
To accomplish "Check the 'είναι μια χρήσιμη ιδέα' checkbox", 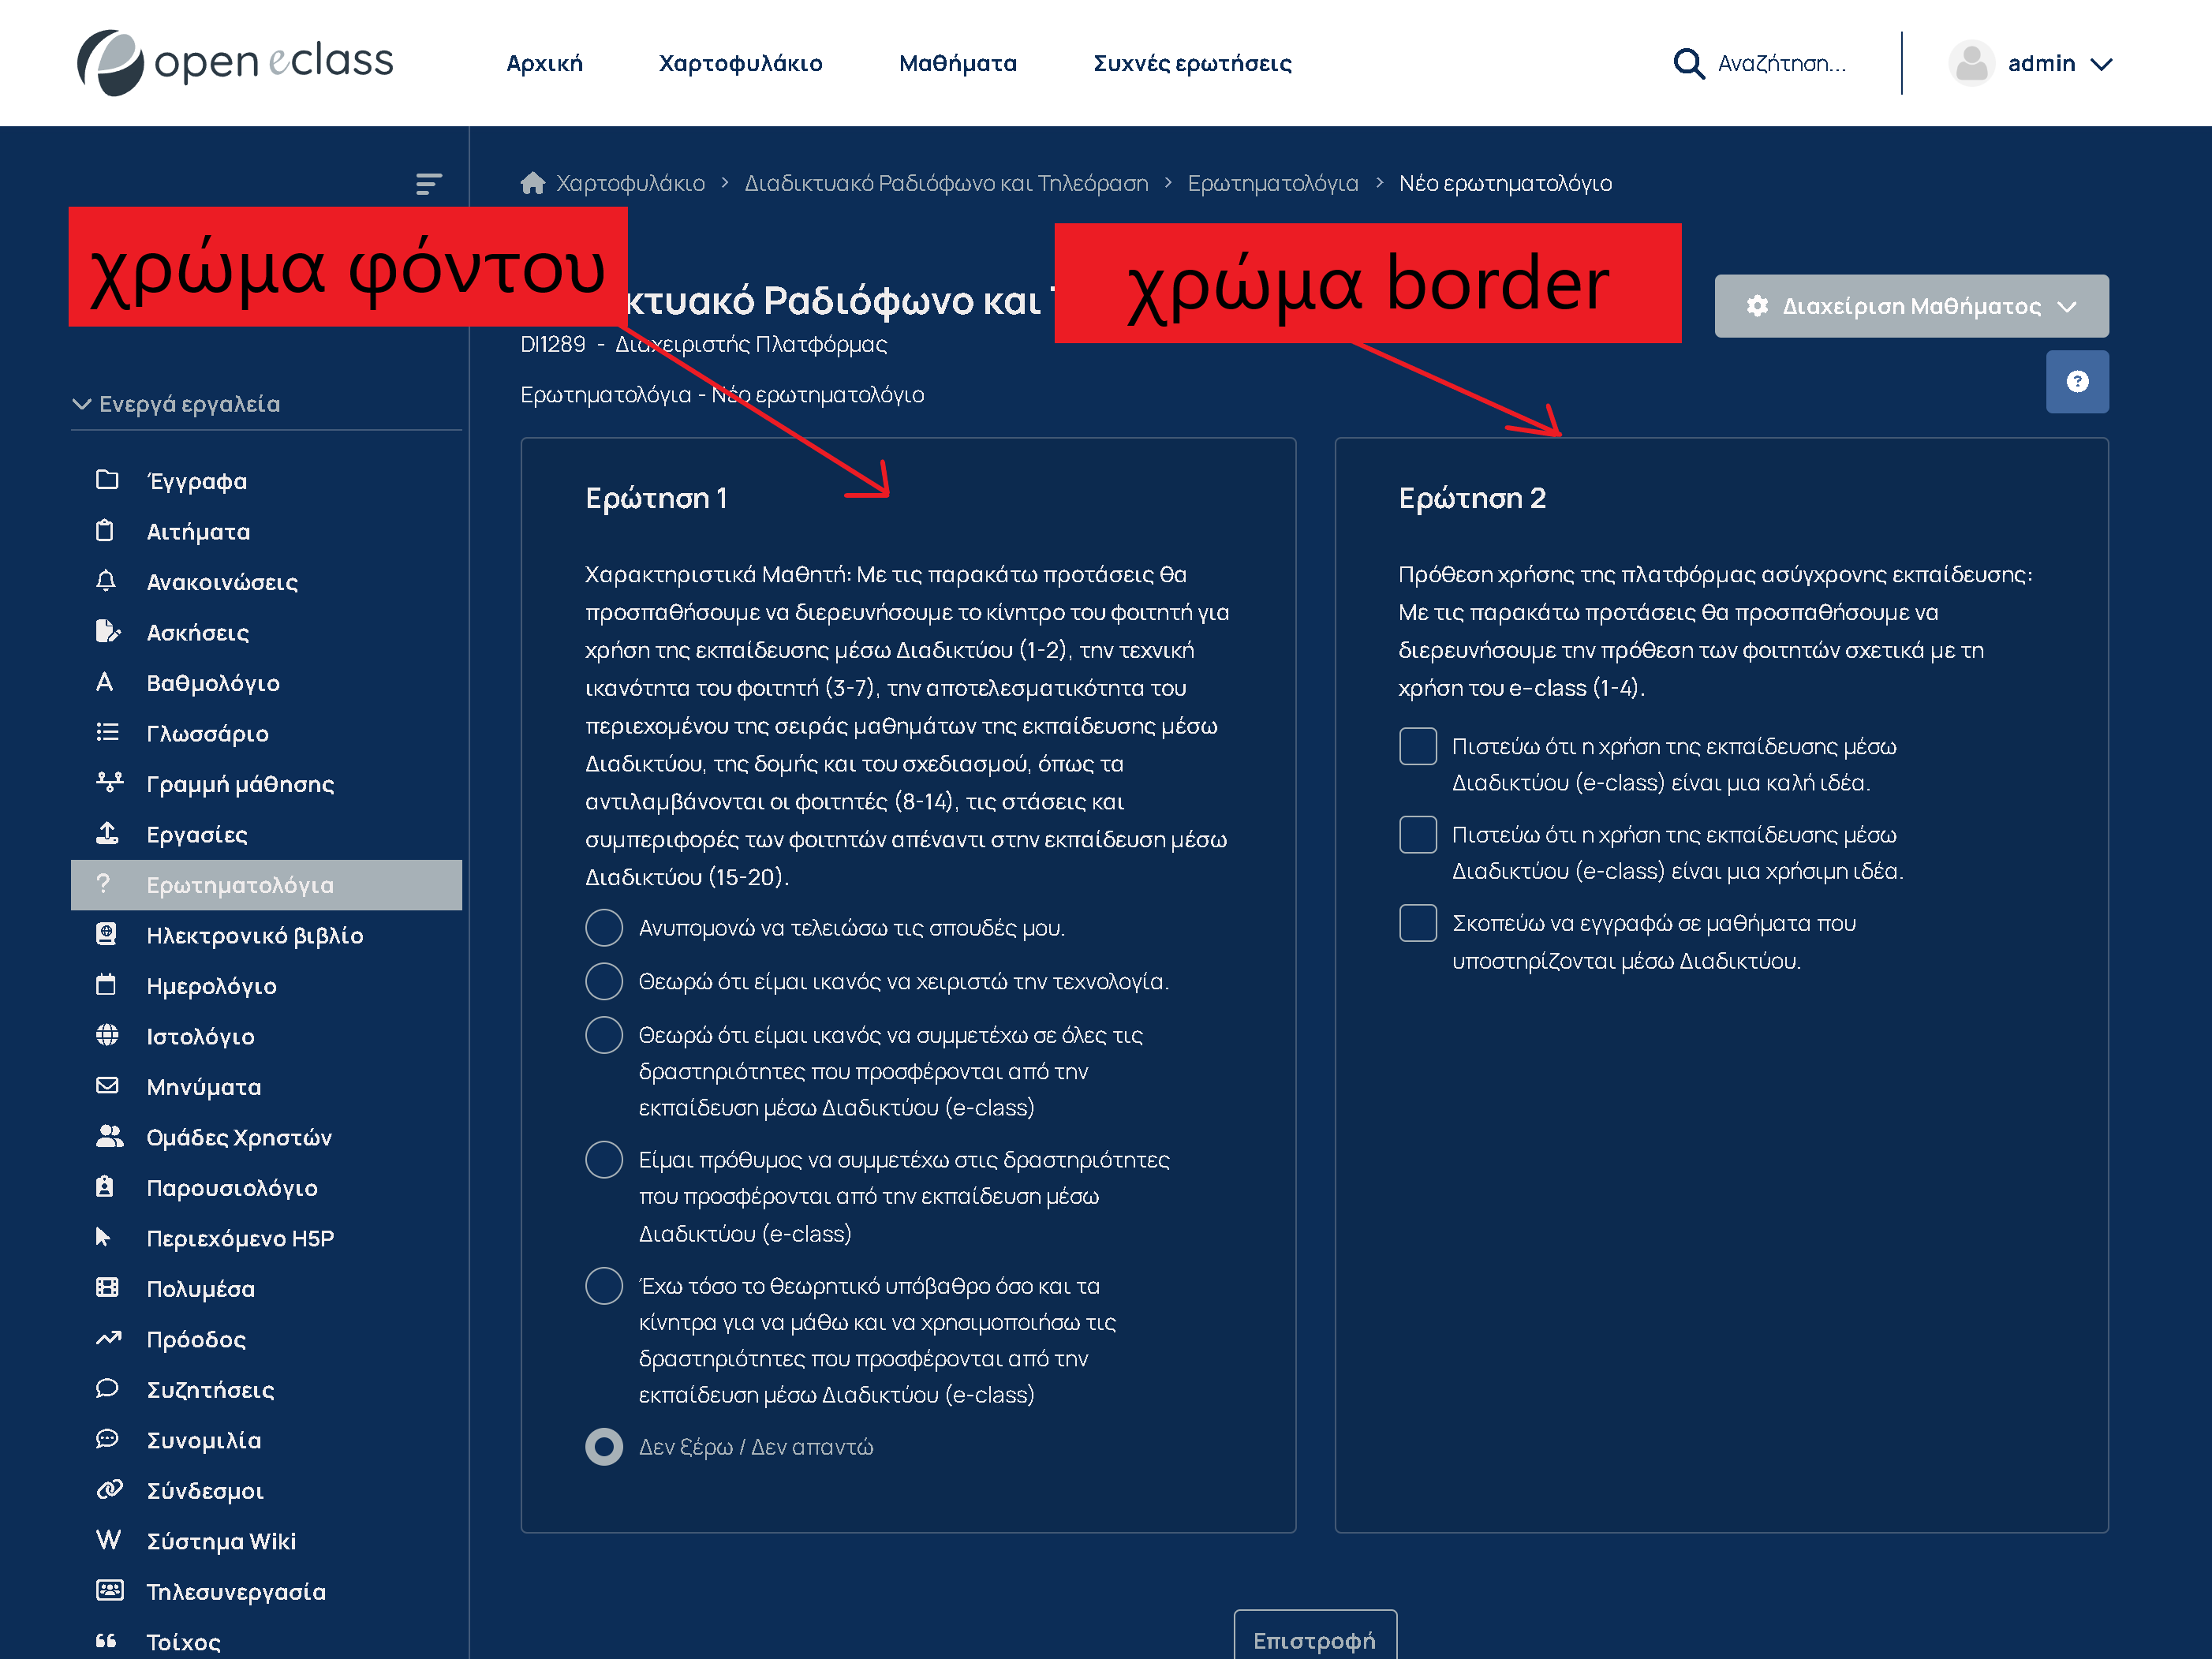I will (1417, 834).
